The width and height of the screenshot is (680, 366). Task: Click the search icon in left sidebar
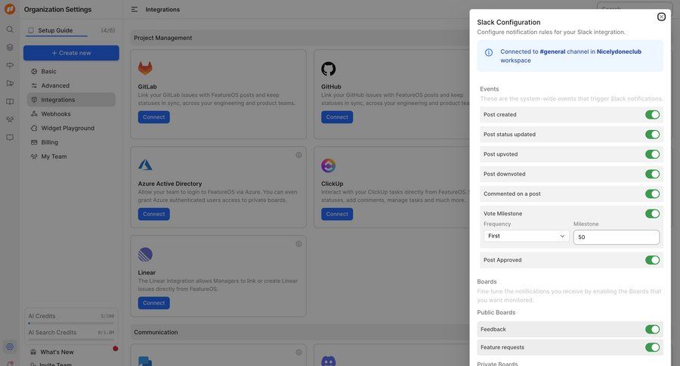tap(10, 29)
